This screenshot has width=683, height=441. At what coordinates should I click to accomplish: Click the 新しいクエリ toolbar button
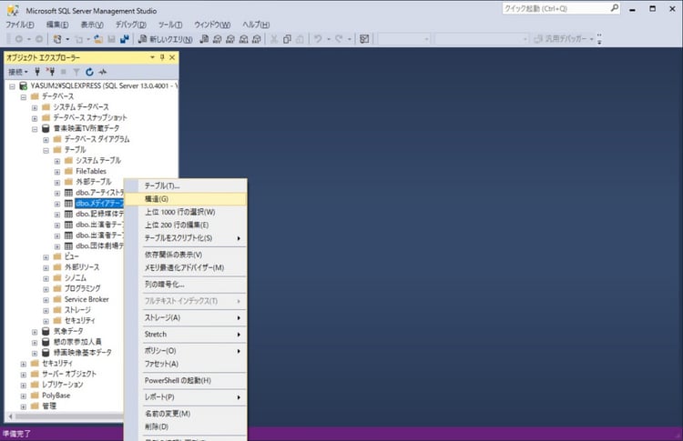[164, 39]
